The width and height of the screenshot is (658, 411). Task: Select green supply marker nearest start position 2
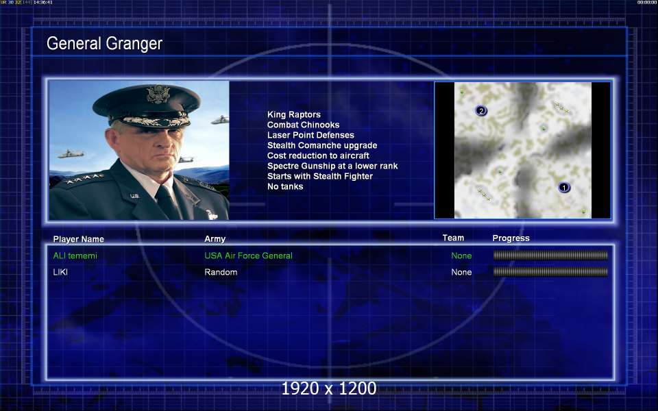462,92
